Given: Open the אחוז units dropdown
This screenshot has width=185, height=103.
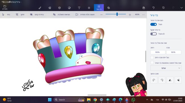Looking at the screenshot, I should pos(166,68).
